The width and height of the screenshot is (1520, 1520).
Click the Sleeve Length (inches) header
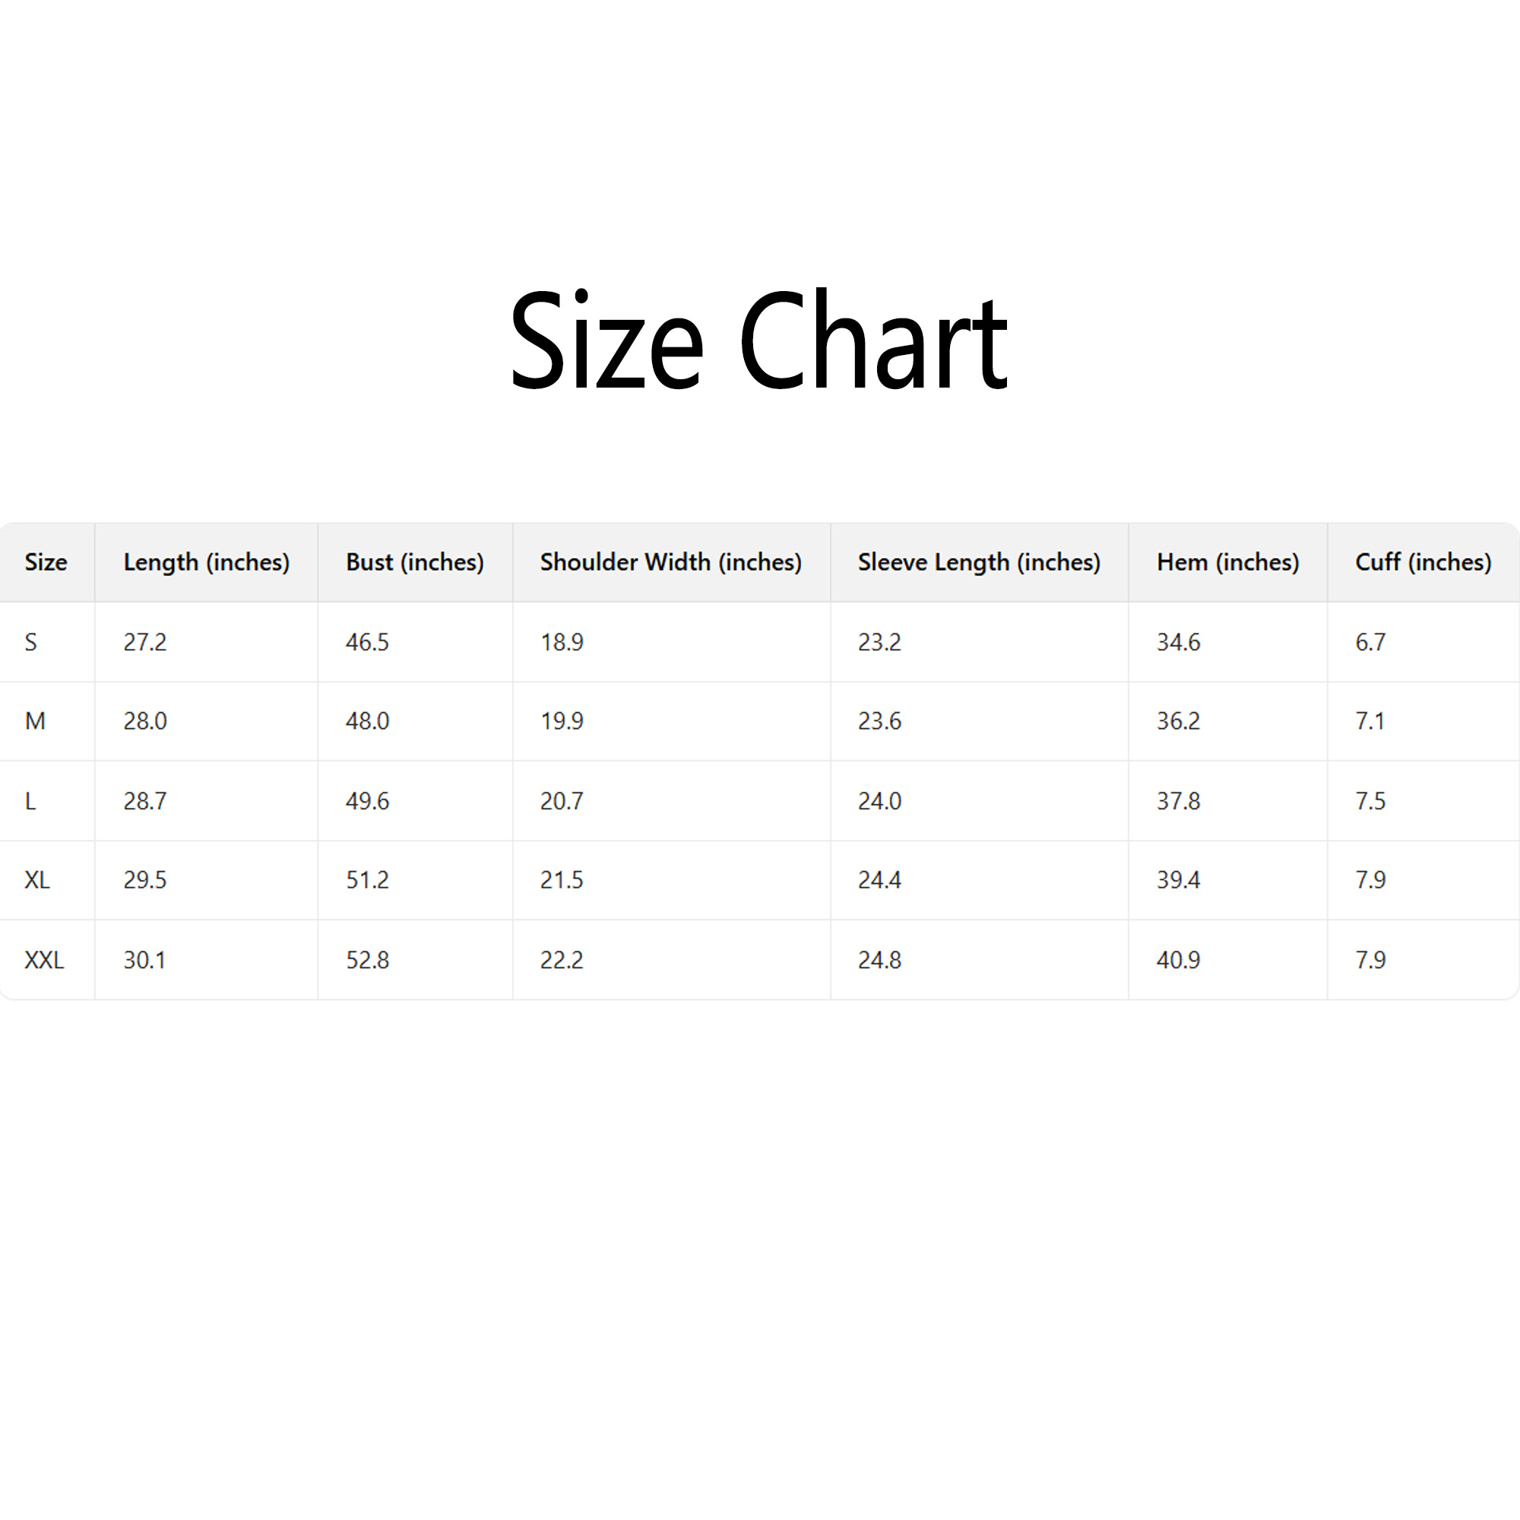[x=979, y=562]
